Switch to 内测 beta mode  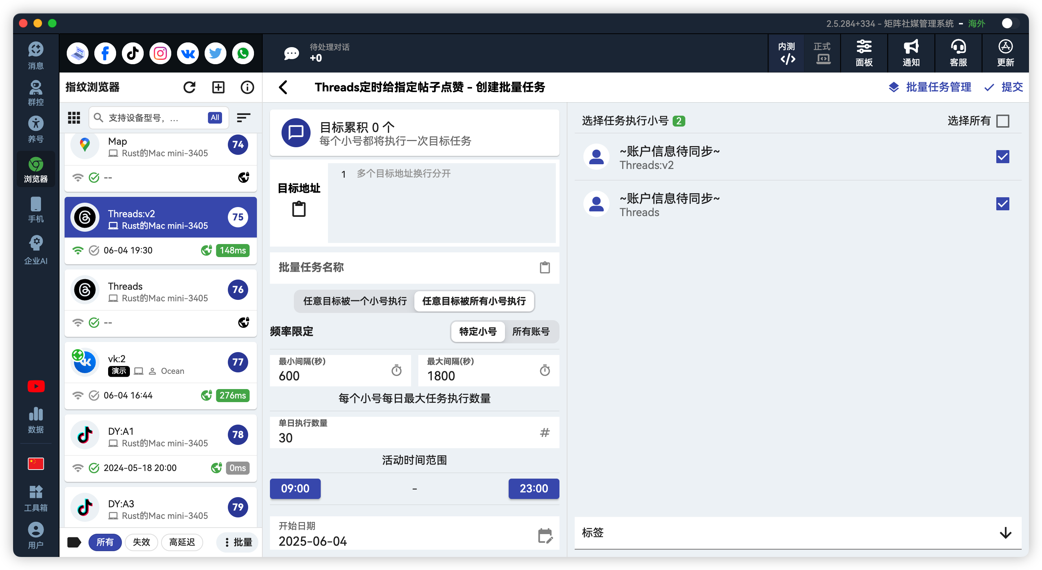pyautogui.click(x=786, y=53)
